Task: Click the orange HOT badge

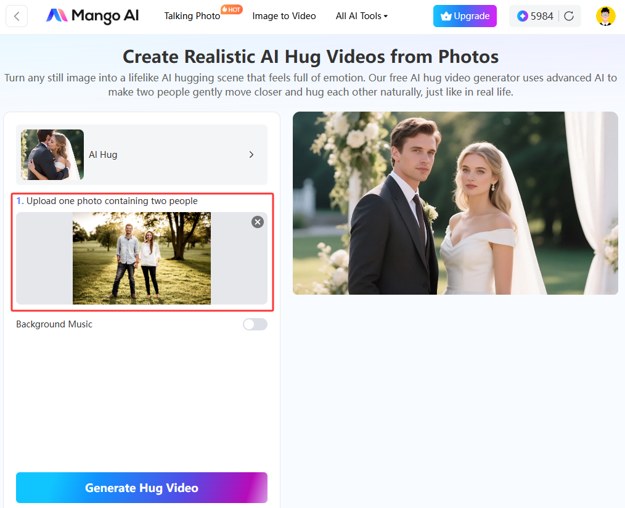Action: pyautogui.click(x=232, y=9)
